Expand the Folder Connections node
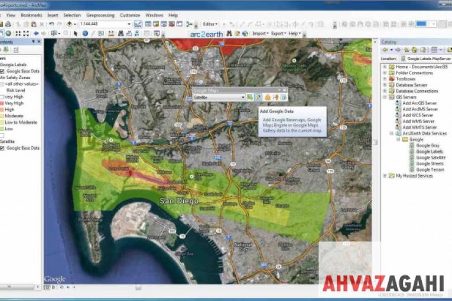Image resolution: width=452 pixels, height=301 pixels. 385,73
